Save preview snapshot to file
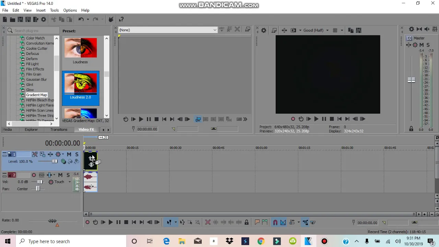The height and width of the screenshot is (247, 439). tap(358, 30)
